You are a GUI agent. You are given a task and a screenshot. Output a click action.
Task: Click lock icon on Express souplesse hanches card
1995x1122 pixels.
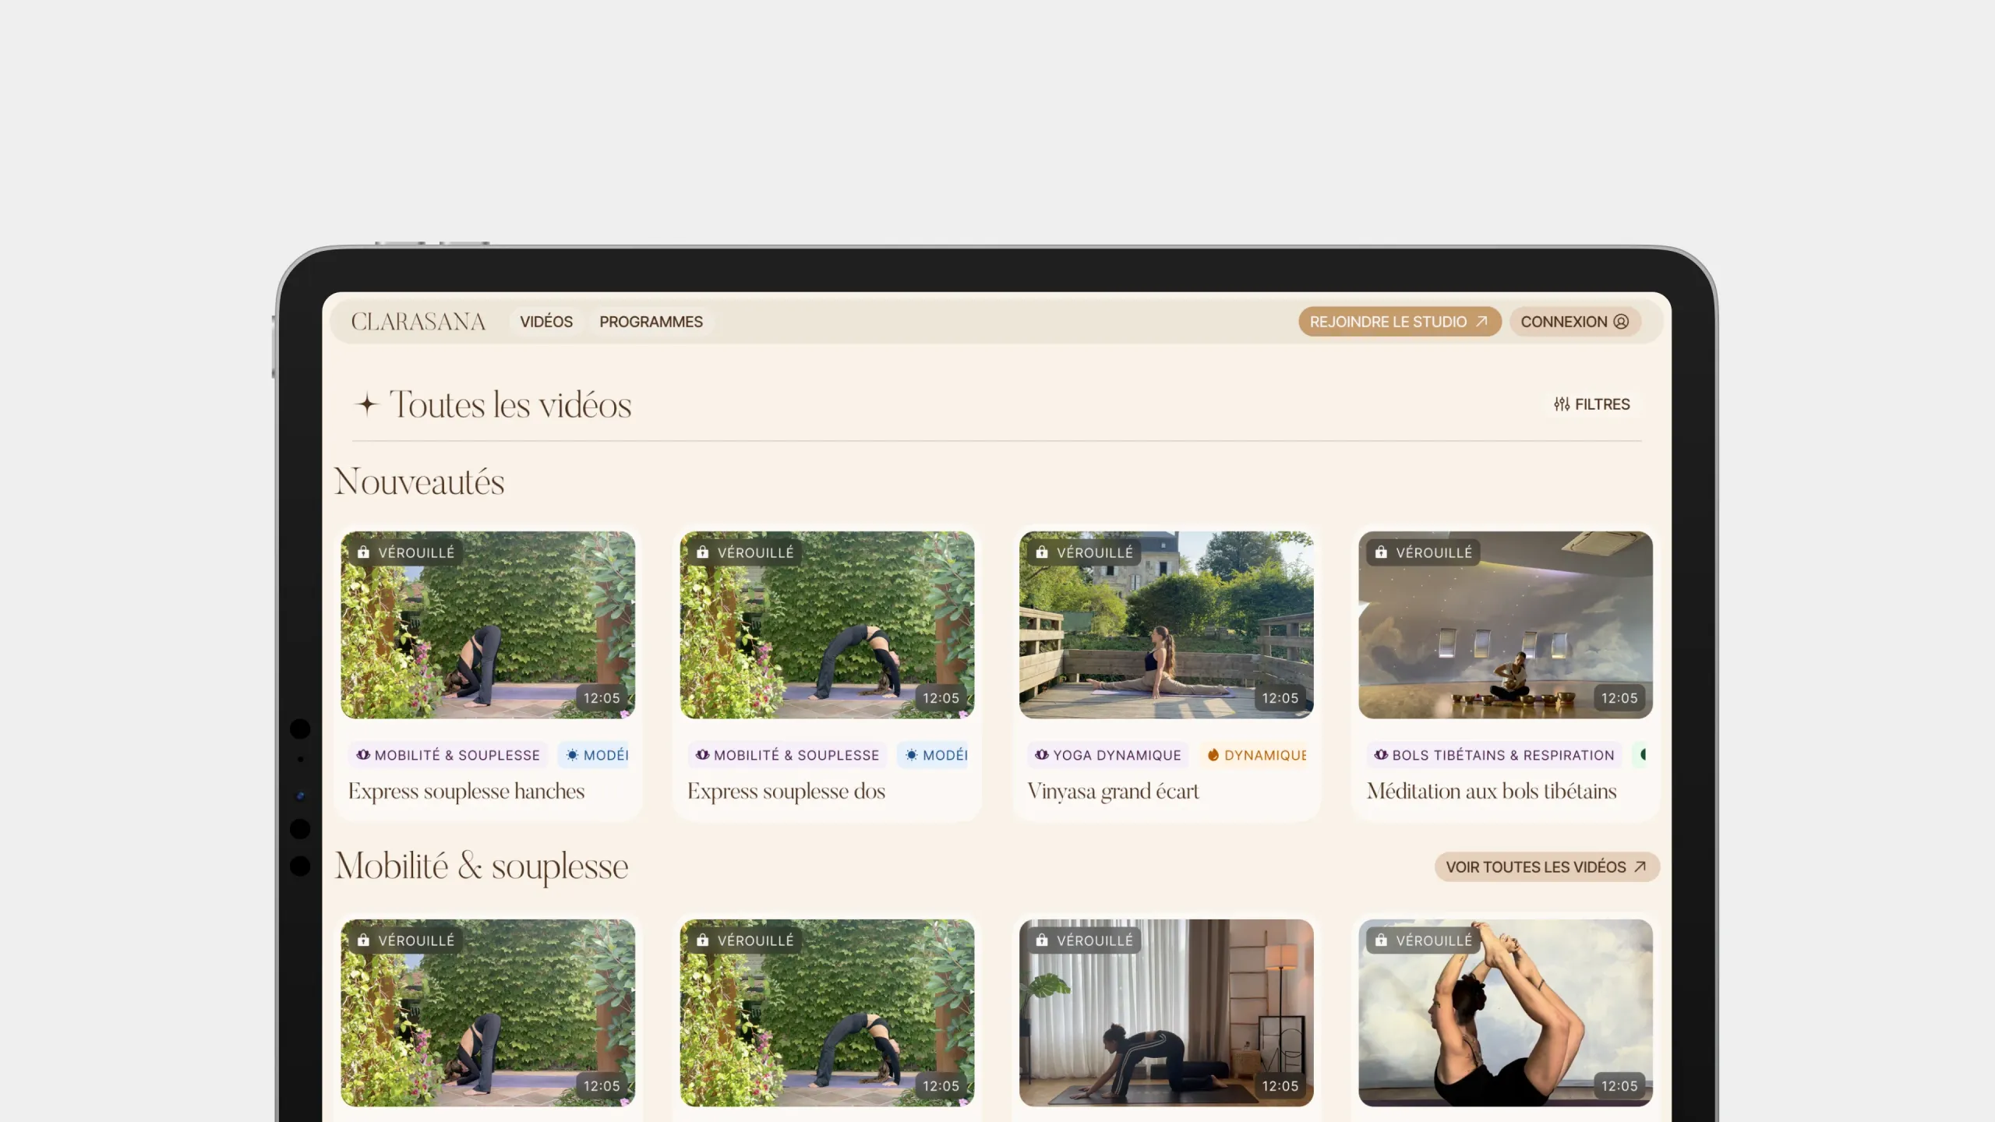363,552
